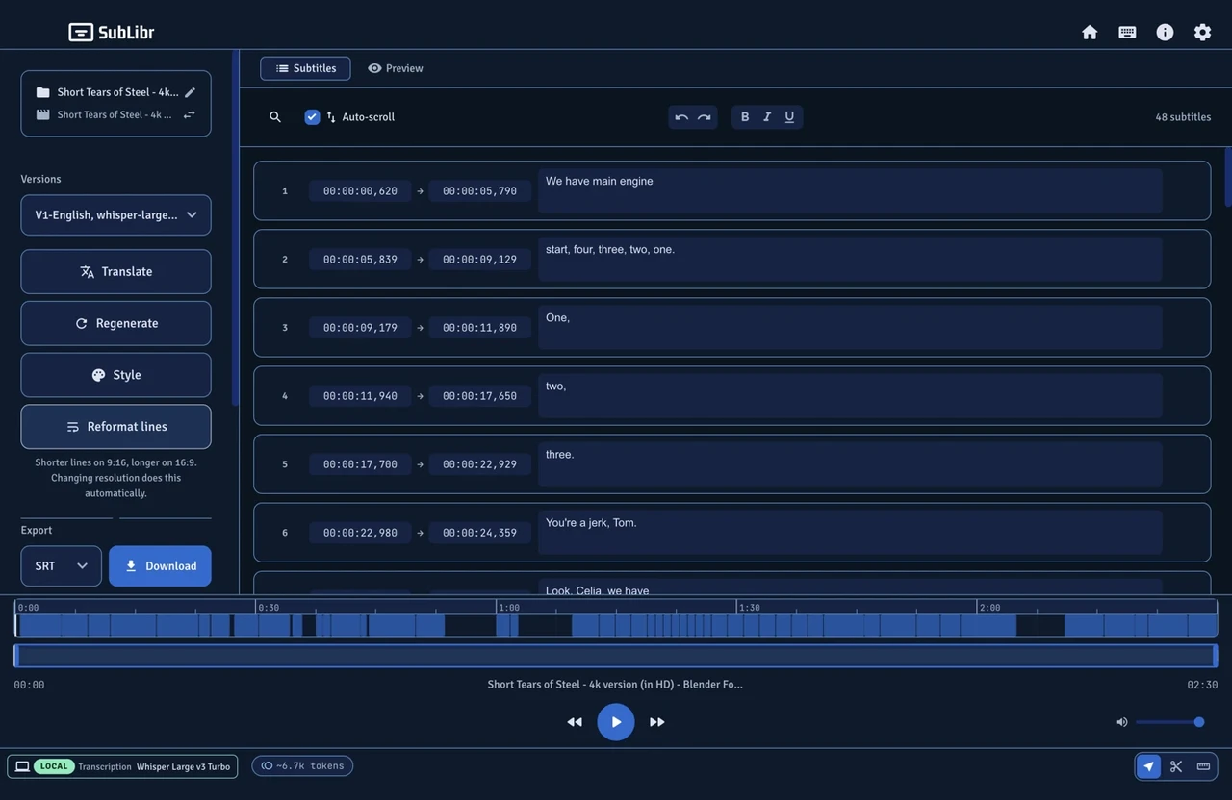Click the 1:00 mark on the timeline ruler
The image size is (1232, 800).
pos(509,608)
